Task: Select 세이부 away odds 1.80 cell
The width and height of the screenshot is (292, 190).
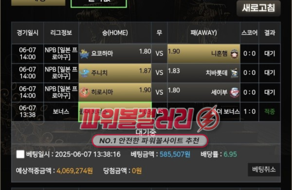Action: 204,92
